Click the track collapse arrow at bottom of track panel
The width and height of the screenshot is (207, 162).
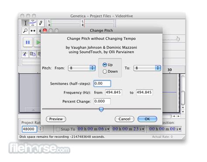(x=33, y=110)
